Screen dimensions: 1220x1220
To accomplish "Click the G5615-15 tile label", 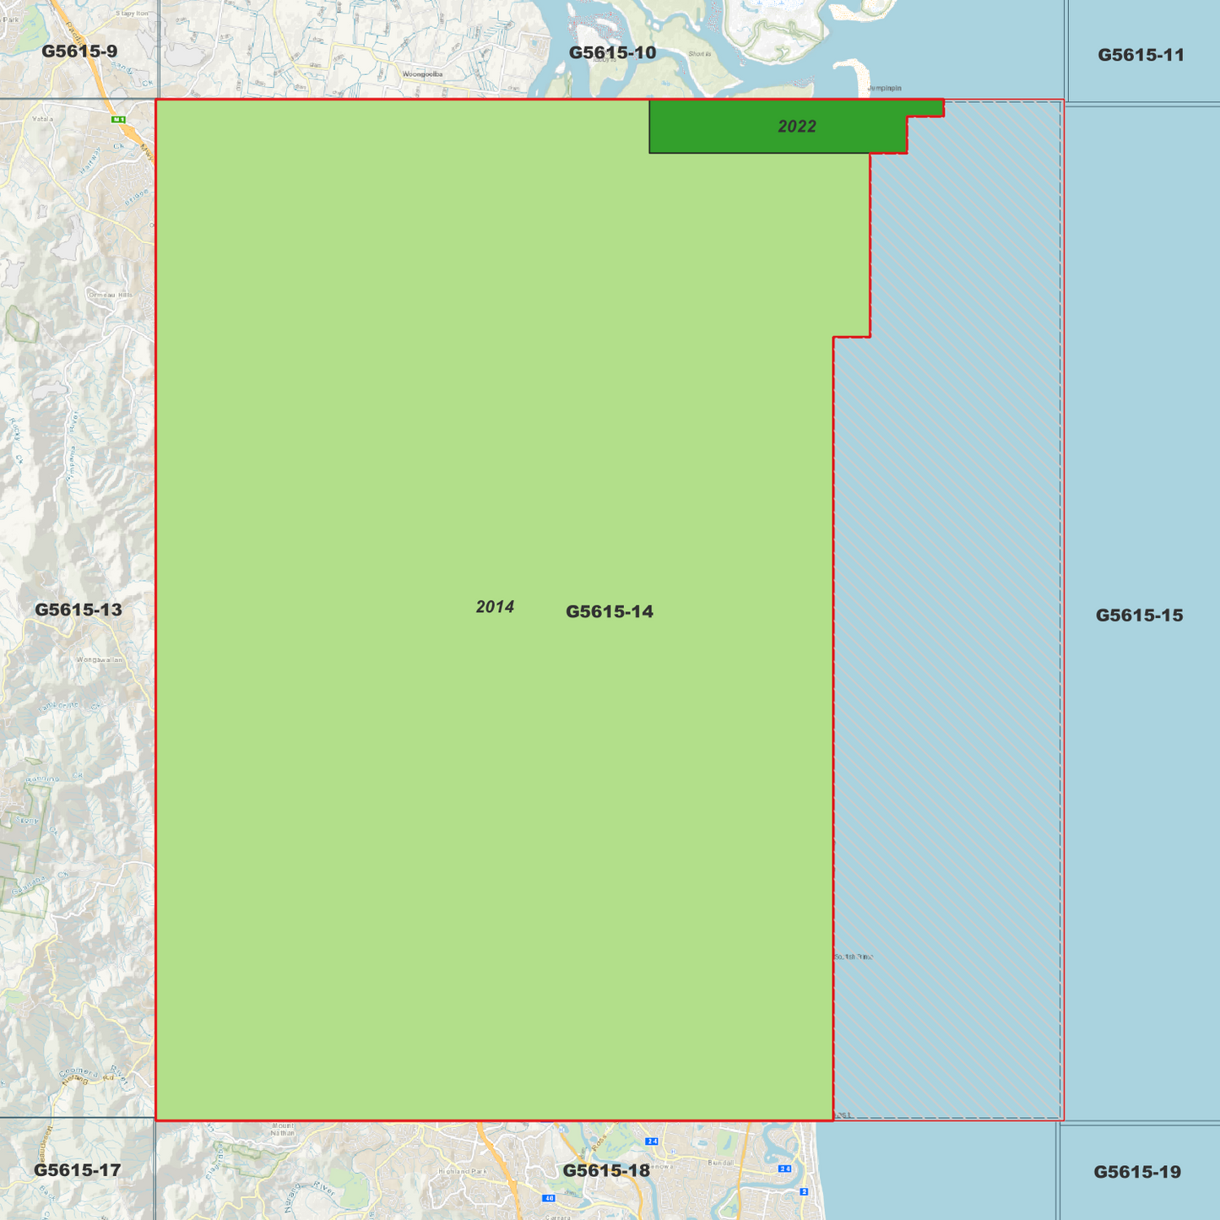I will (x=1141, y=615).
